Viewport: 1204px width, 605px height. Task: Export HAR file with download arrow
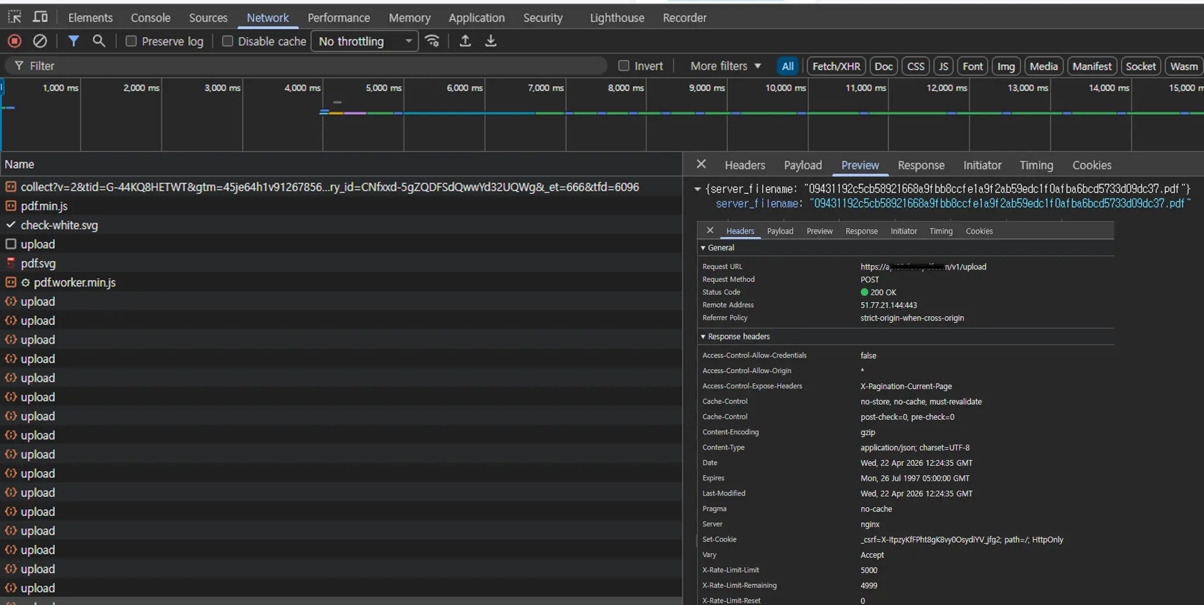[491, 41]
